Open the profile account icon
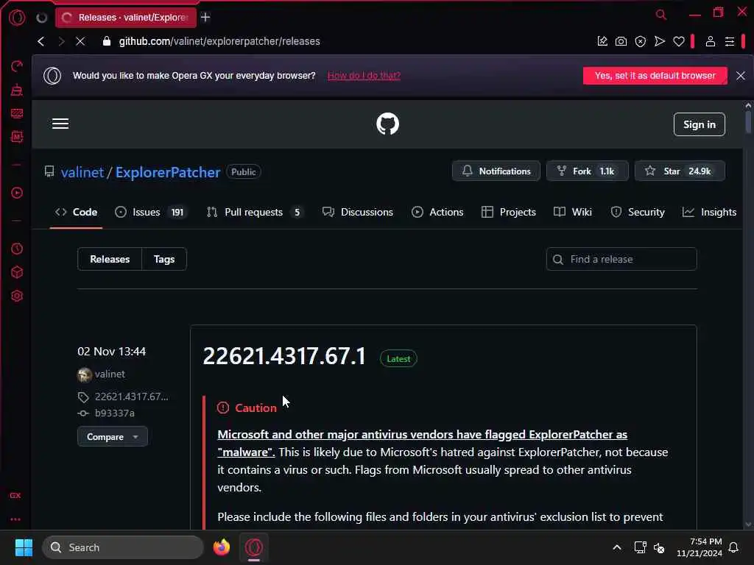754x565 pixels. click(x=711, y=41)
